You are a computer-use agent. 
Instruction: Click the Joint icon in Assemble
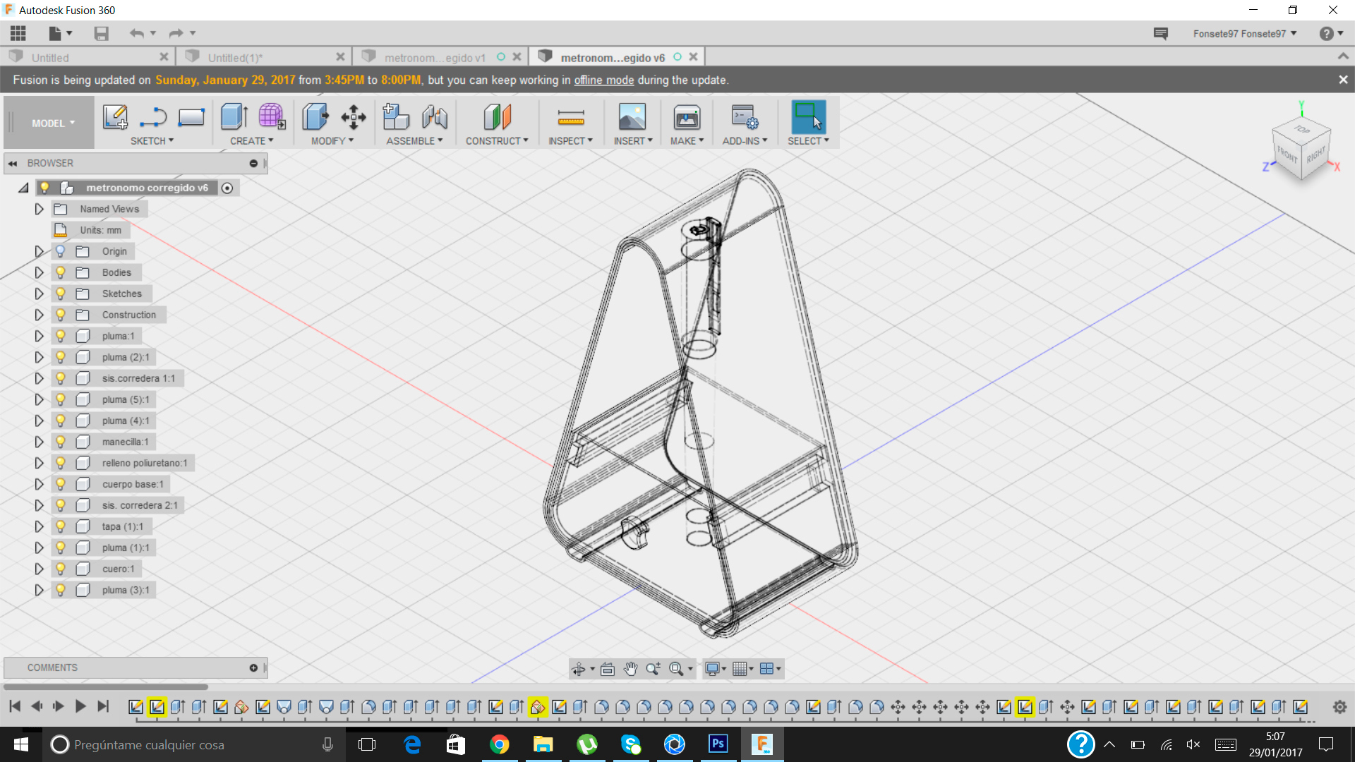coord(435,117)
